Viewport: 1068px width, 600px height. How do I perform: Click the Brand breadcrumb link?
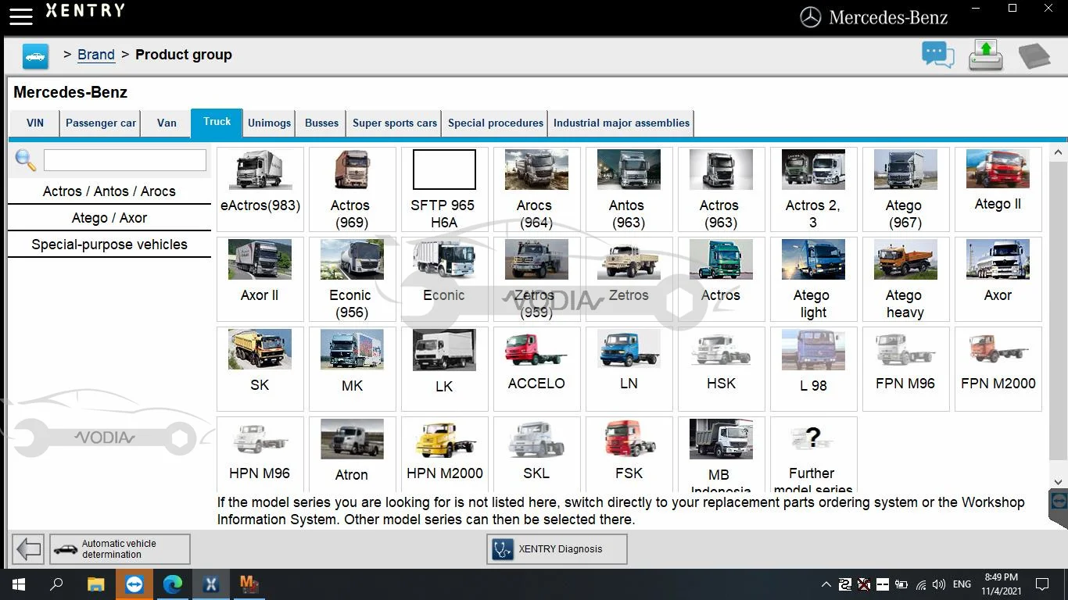pos(96,55)
